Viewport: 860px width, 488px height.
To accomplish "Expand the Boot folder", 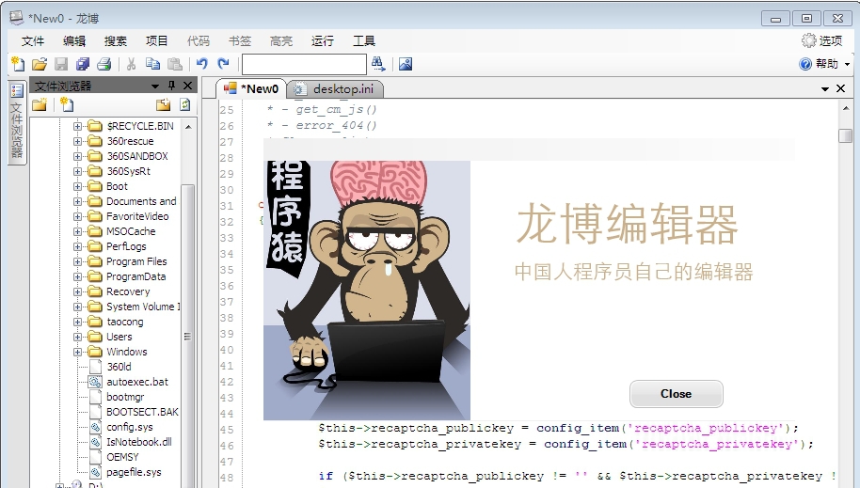I will pyautogui.click(x=77, y=186).
